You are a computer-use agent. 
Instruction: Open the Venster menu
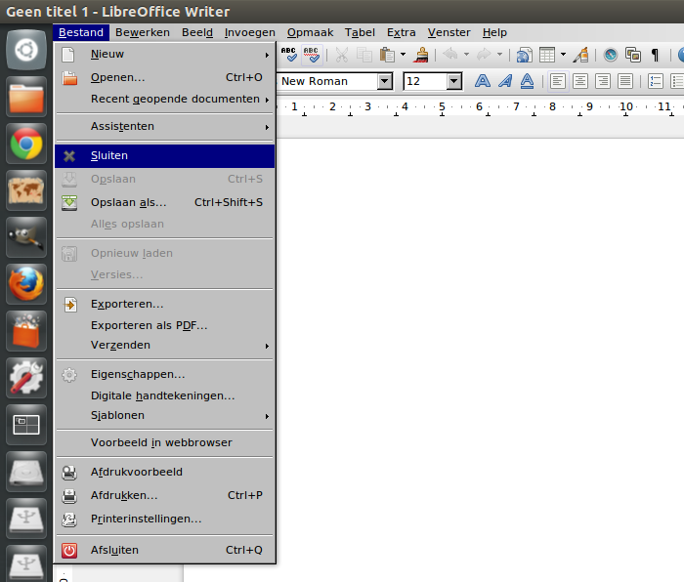coord(449,32)
